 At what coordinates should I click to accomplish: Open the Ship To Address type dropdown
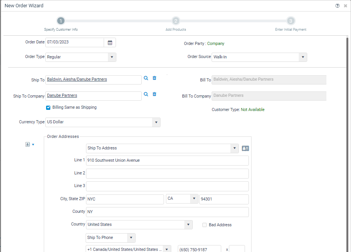(234, 148)
